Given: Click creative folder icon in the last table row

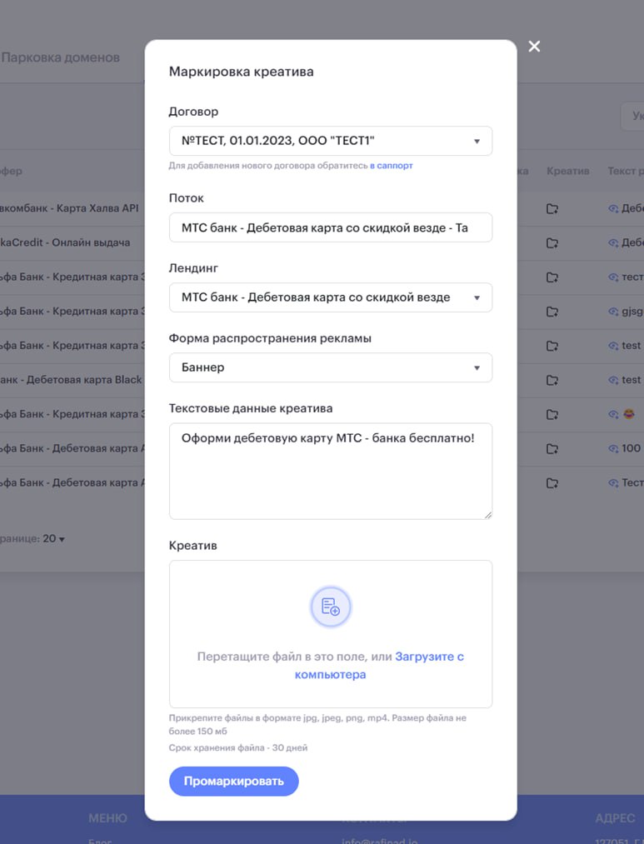Looking at the screenshot, I should point(552,483).
